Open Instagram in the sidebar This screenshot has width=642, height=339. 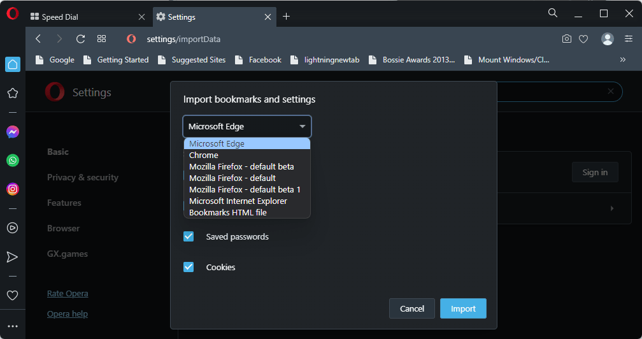[x=13, y=189]
